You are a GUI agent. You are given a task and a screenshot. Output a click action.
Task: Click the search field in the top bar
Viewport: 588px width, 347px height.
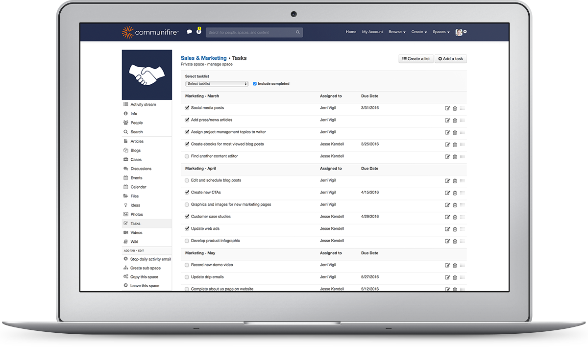click(254, 31)
